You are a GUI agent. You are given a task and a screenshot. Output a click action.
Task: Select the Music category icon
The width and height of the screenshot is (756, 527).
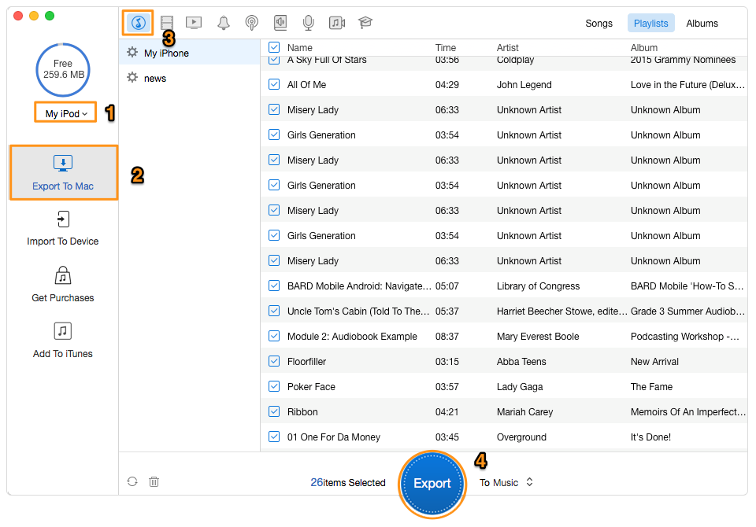[139, 23]
